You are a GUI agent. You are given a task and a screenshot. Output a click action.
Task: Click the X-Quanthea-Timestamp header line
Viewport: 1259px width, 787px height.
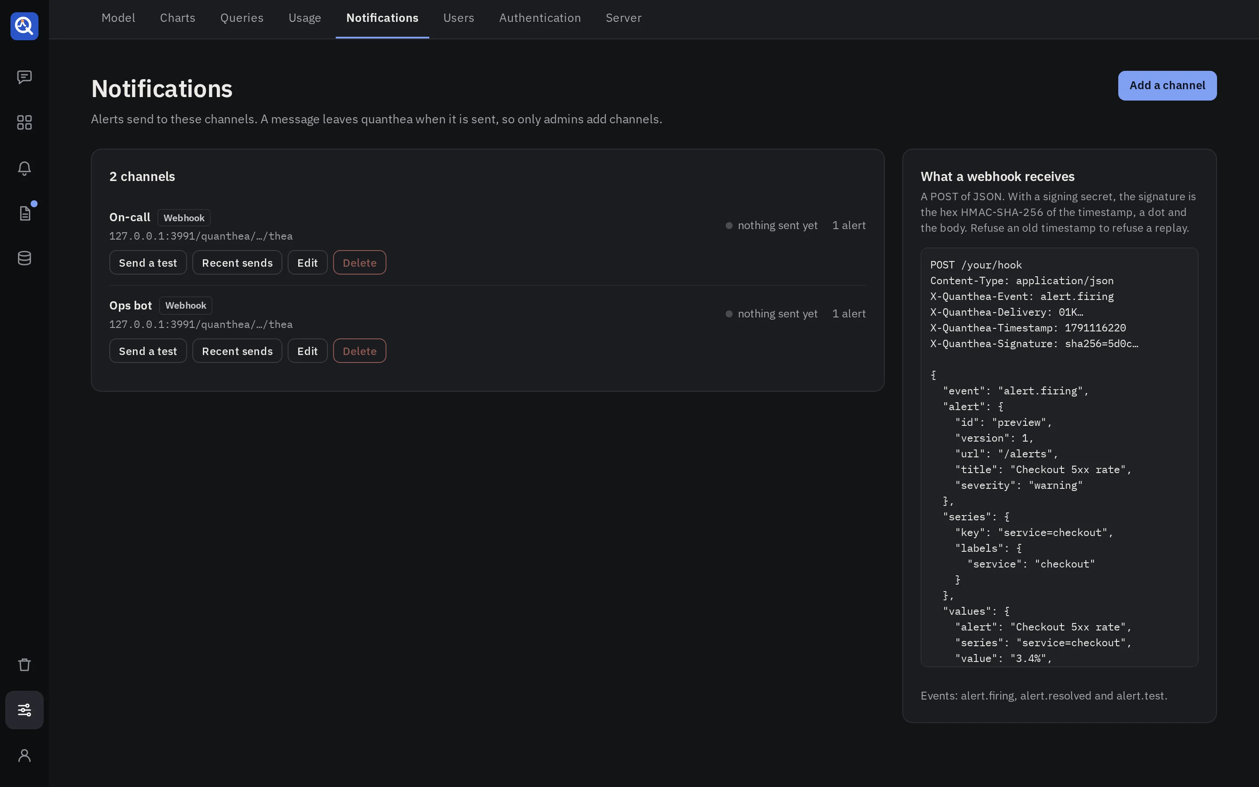(x=1028, y=328)
